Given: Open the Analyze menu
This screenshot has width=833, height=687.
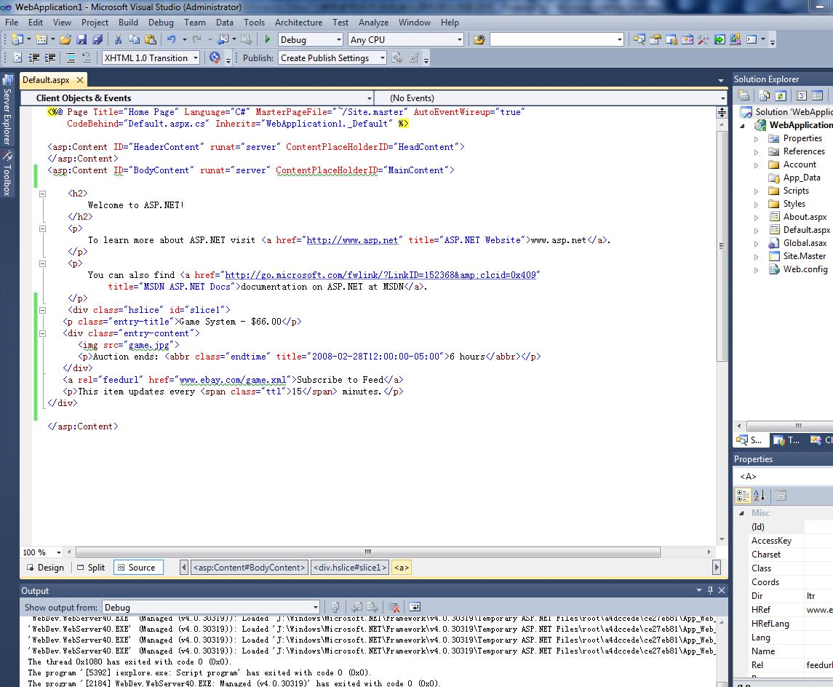Looking at the screenshot, I should [x=373, y=23].
